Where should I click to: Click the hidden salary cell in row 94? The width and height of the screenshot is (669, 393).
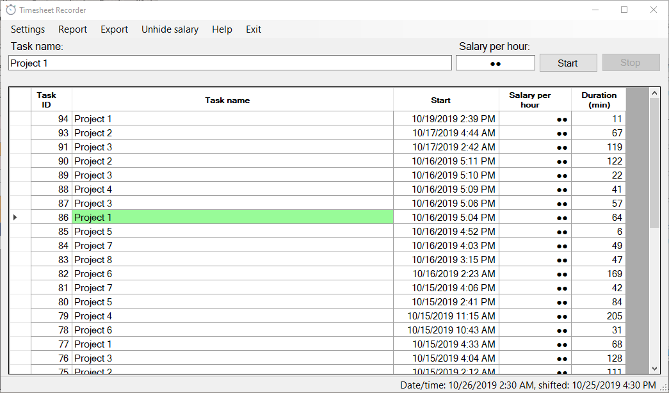[535, 118]
